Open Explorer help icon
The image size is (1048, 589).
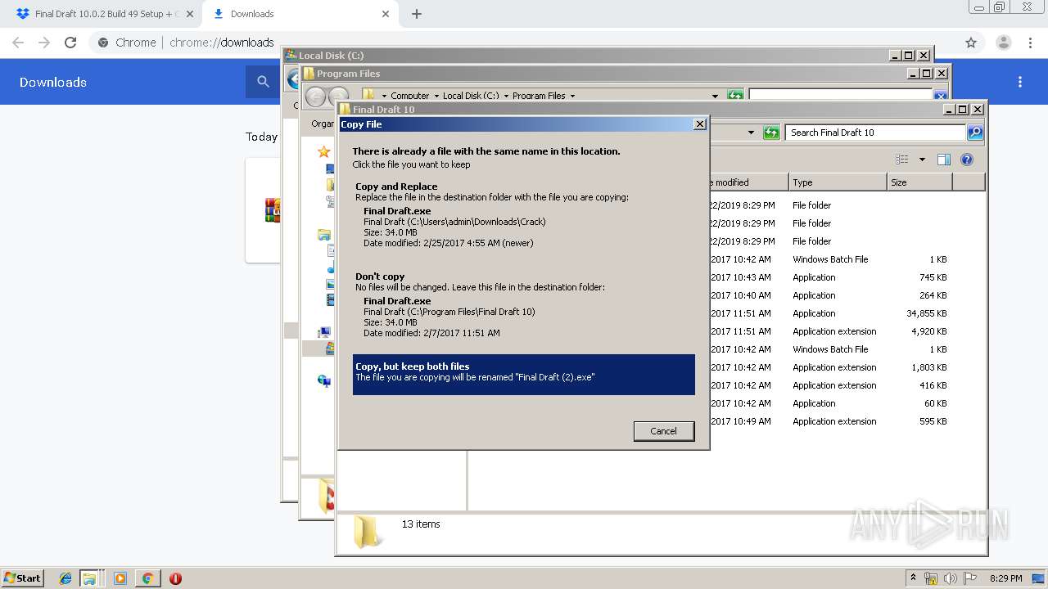tap(967, 160)
